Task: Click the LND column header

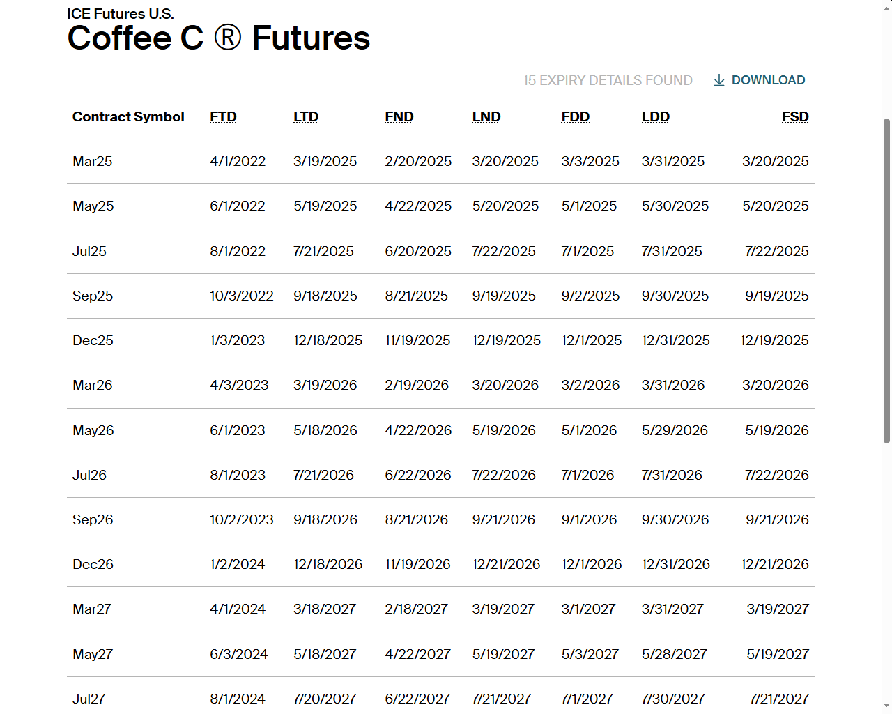Action: [486, 117]
